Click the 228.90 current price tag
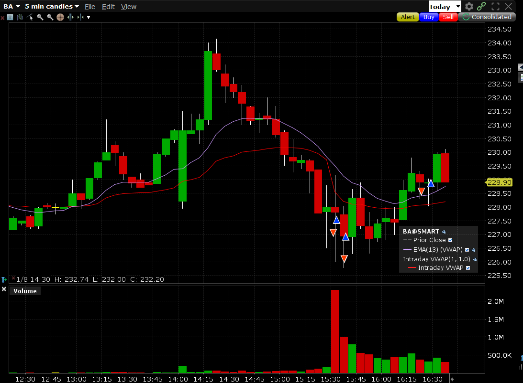Image resolution: width=523 pixels, height=383 pixels. coord(499,182)
